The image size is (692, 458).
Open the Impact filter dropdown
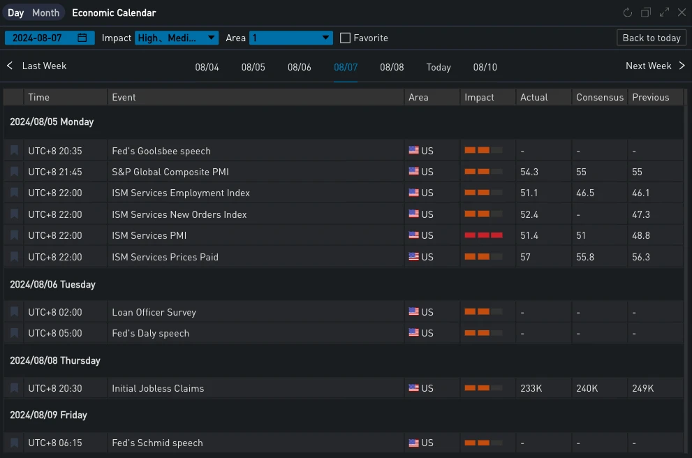(x=177, y=38)
